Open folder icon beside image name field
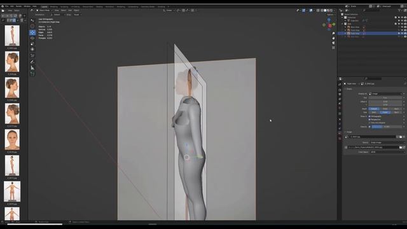The width and height of the screenshot is (407, 229). pos(401,137)
